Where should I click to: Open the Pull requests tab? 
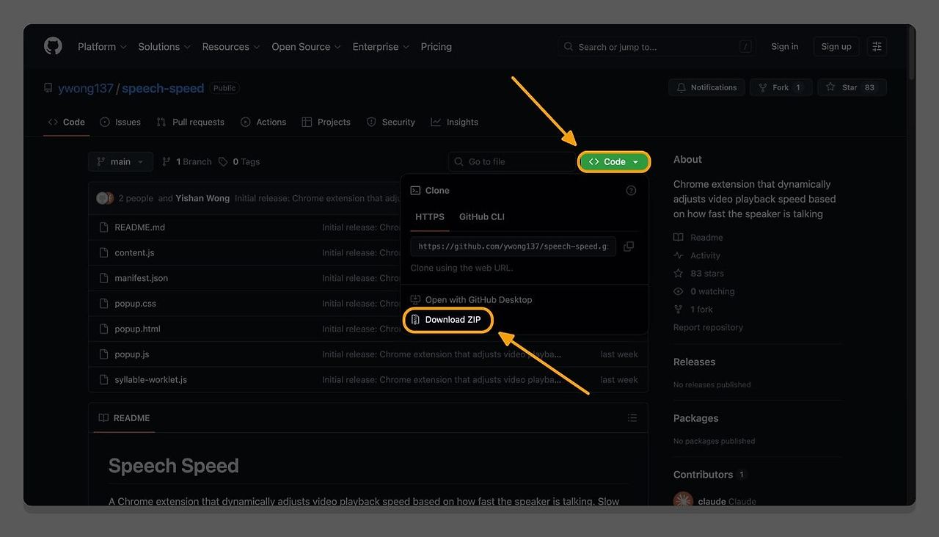pyautogui.click(x=191, y=122)
